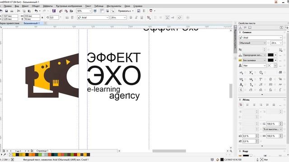The image size is (289, 162).
Task: Open the line spacing units dropdown
Action: point(272,129)
